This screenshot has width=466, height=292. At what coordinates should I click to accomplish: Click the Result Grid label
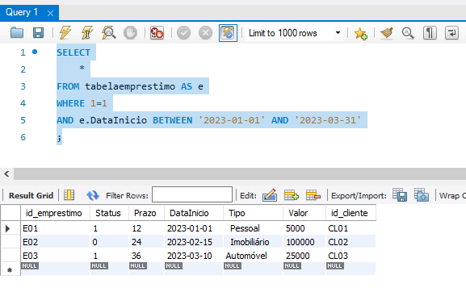click(x=31, y=195)
